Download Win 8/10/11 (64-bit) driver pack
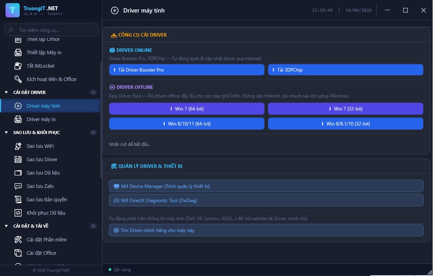The height and width of the screenshot is (276, 433). pyautogui.click(x=186, y=123)
